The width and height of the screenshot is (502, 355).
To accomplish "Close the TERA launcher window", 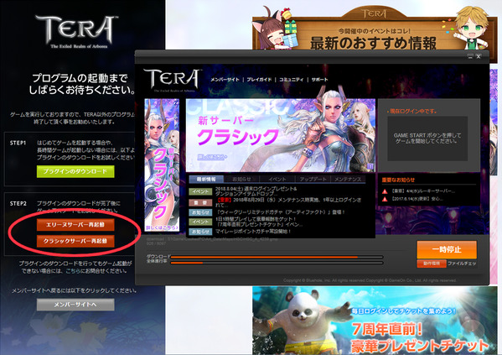I will click(479, 56).
